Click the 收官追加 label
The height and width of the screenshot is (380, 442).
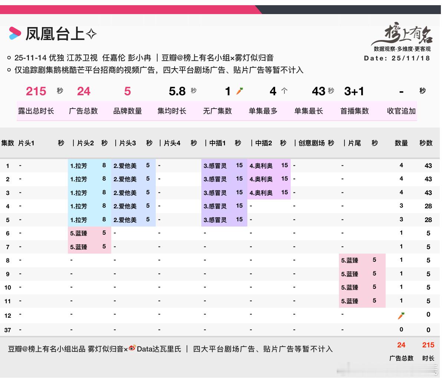point(401,111)
